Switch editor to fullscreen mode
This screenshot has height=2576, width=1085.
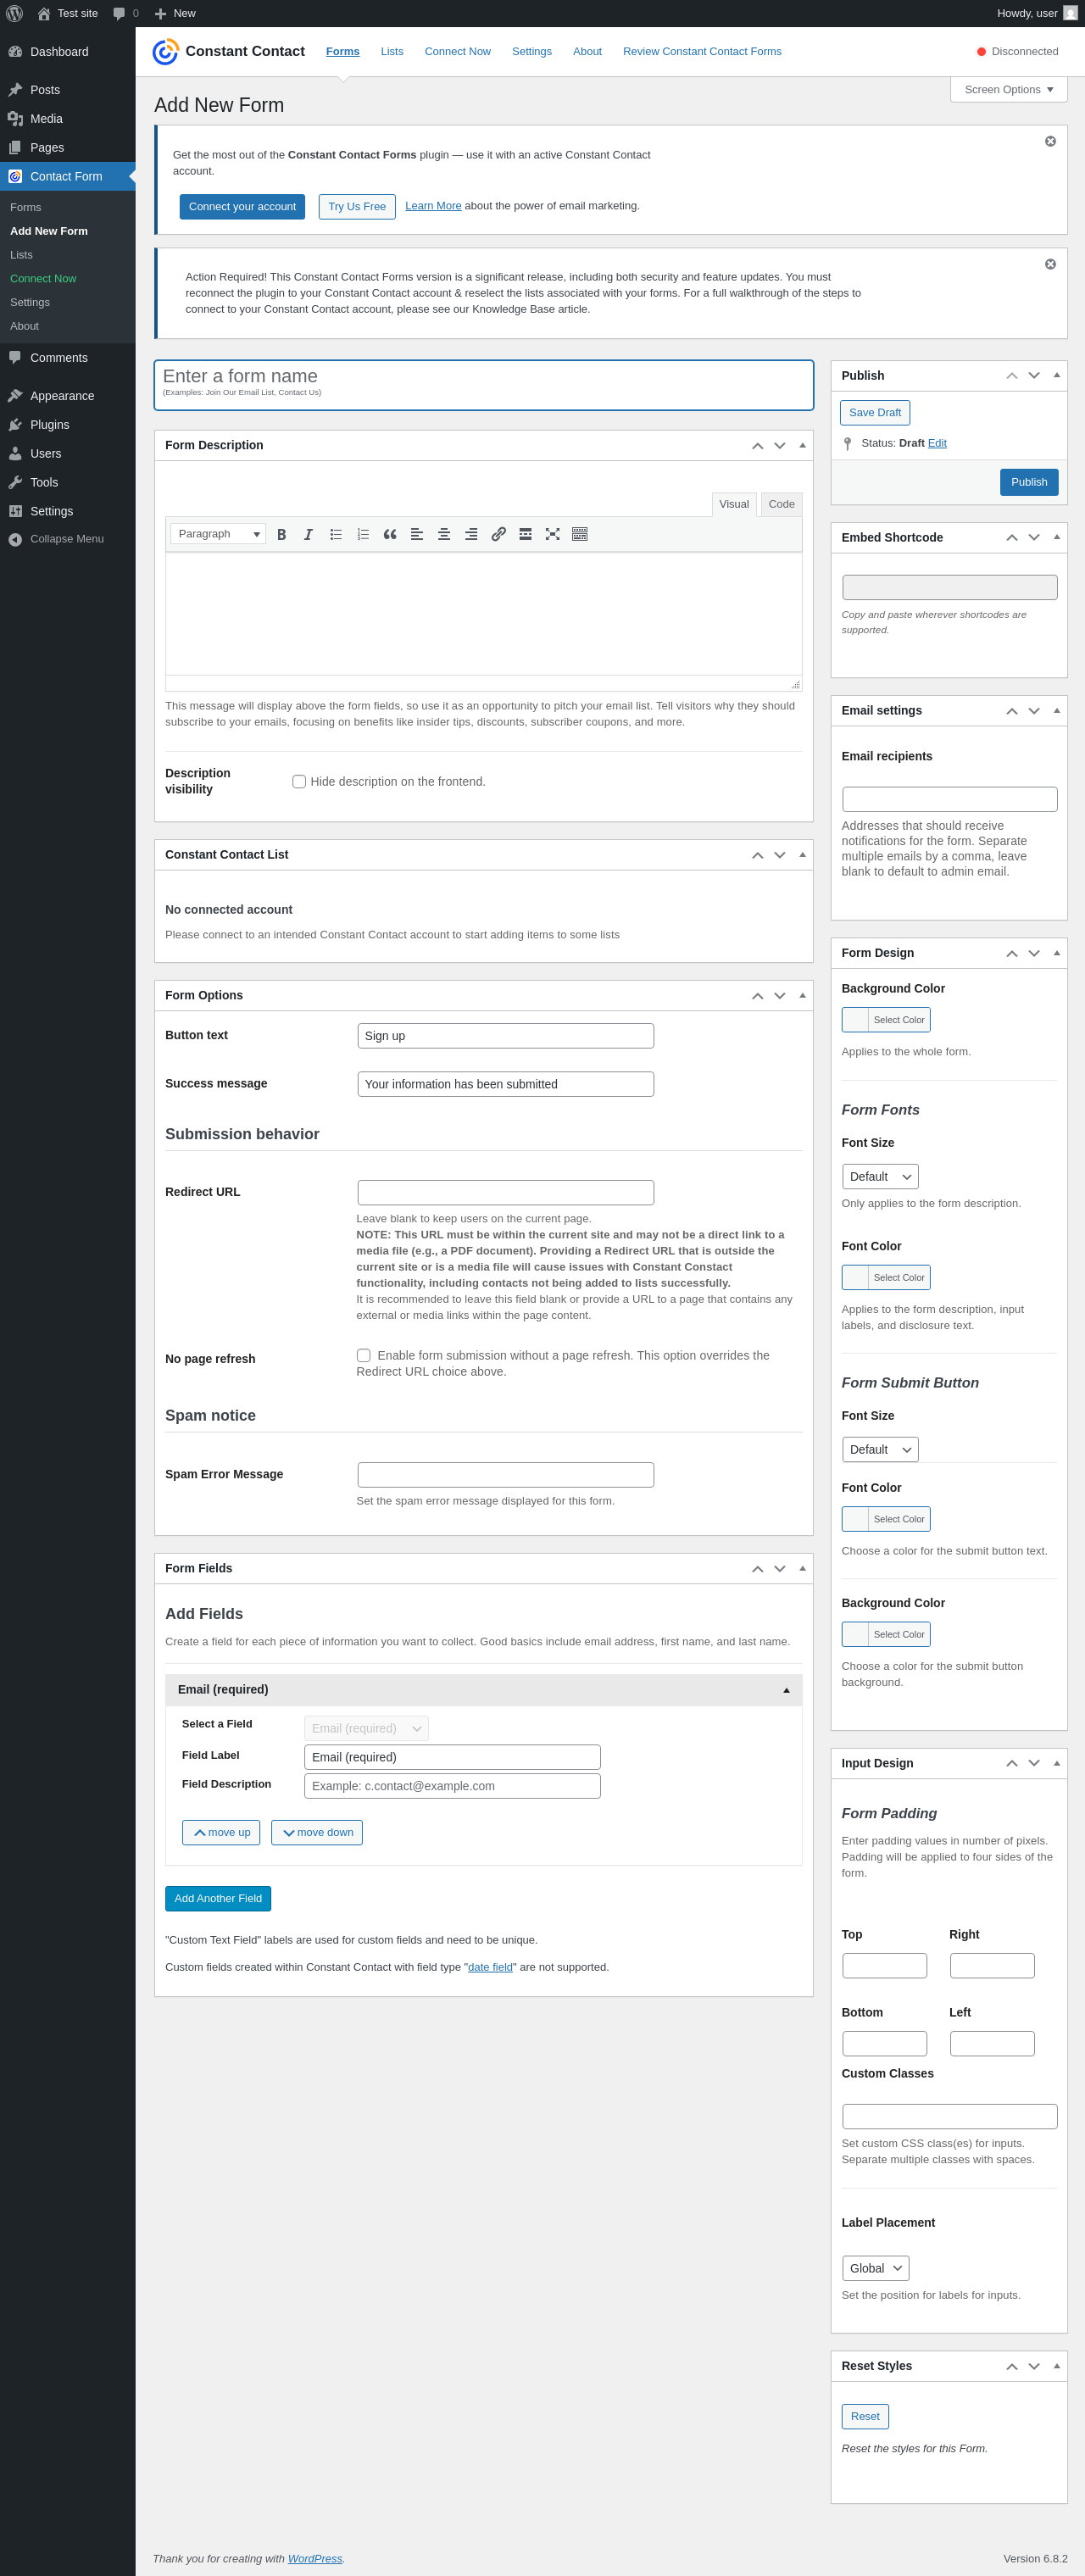(x=552, y=534)
